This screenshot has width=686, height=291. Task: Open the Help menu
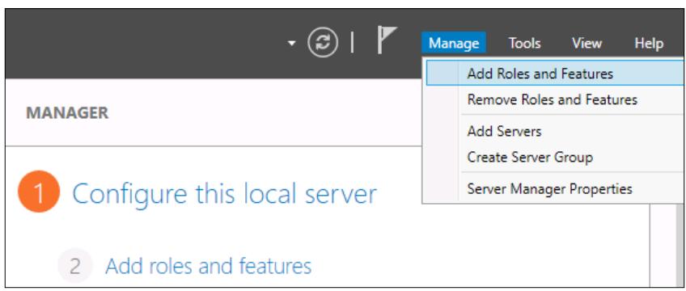tap(649, 43)
